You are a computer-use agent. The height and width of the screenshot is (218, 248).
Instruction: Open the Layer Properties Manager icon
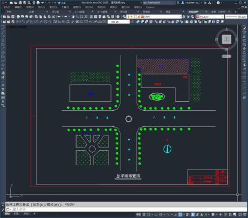(124, 17)
